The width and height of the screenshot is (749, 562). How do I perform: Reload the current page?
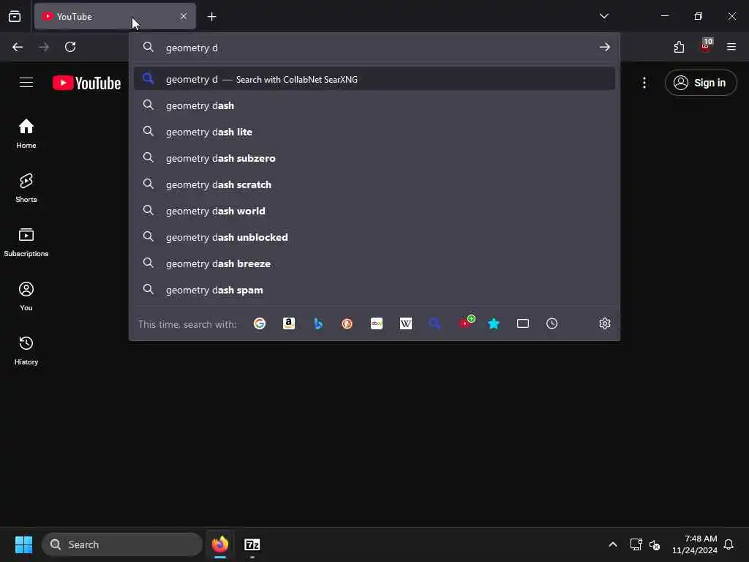tap(70, 47)
